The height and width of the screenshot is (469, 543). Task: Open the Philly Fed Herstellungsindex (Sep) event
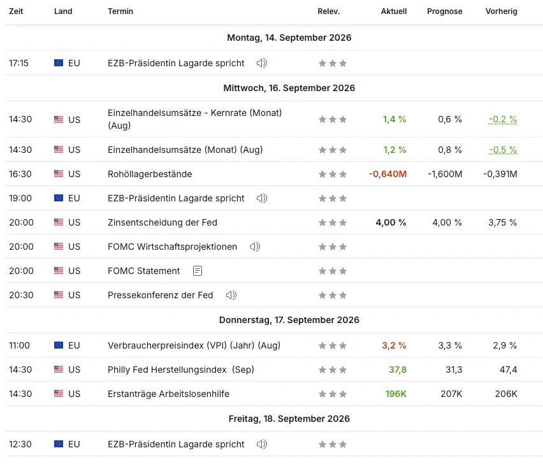click(x=181, y=370)
